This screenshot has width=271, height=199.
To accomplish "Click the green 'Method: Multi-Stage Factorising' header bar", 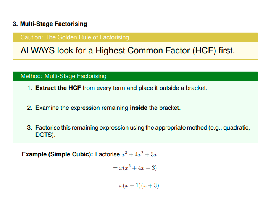I will click(x=135, y=76).
